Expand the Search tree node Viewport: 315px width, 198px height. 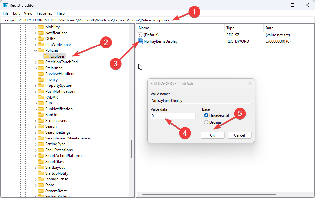pyautogui.click(x=35, y=127)
